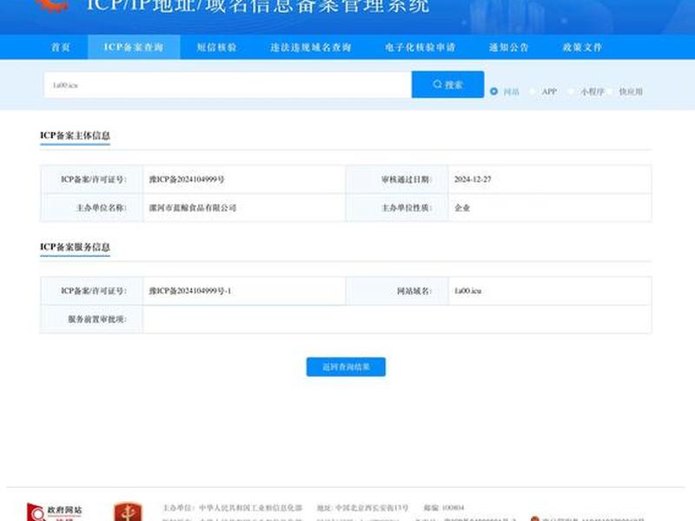Select the 快应用 radio option
The height and width of the screenshot is (521, 695).
[x=611, y=91]
